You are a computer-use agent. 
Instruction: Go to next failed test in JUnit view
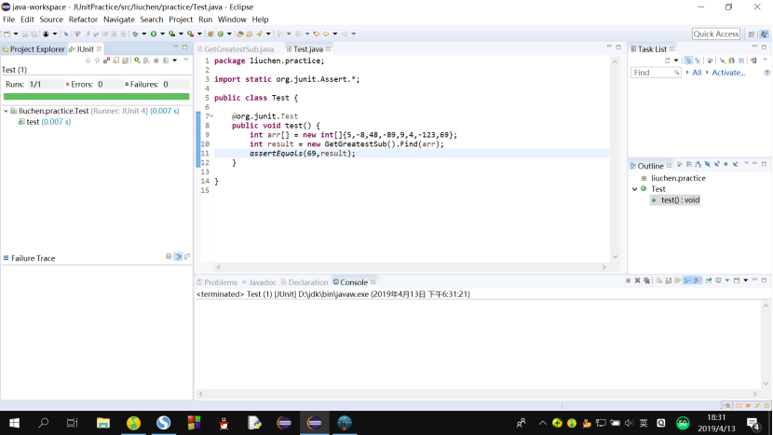pos(88,61)
